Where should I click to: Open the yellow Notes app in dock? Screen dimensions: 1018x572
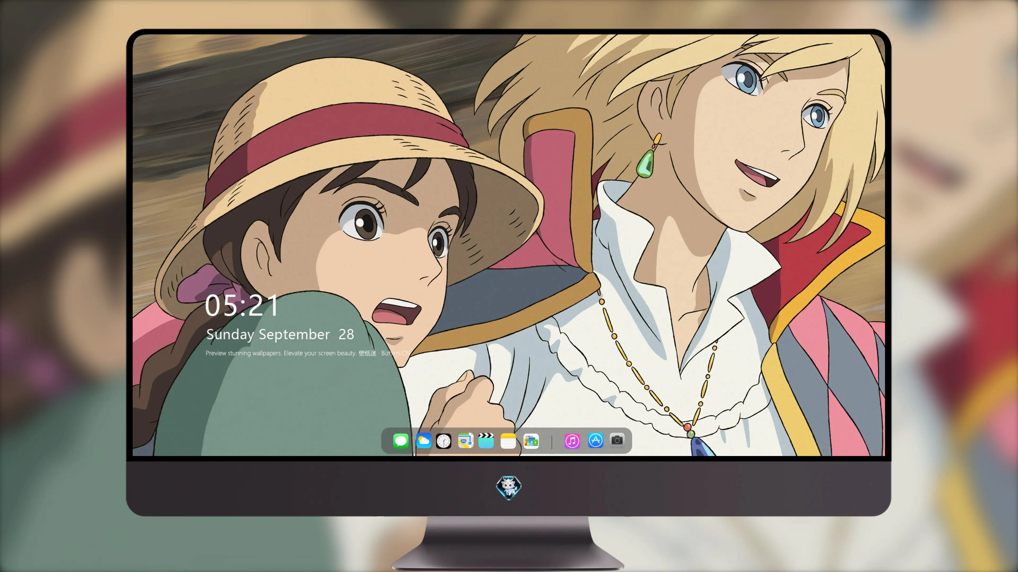(x=508, y=441)
